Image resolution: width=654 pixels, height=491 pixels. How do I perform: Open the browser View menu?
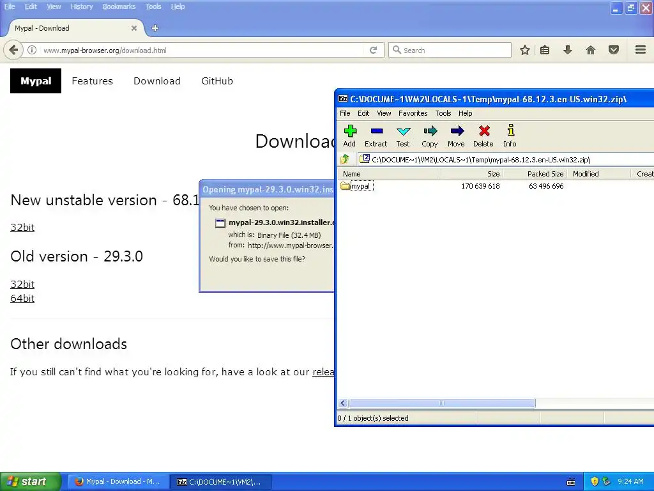(54, 6)
